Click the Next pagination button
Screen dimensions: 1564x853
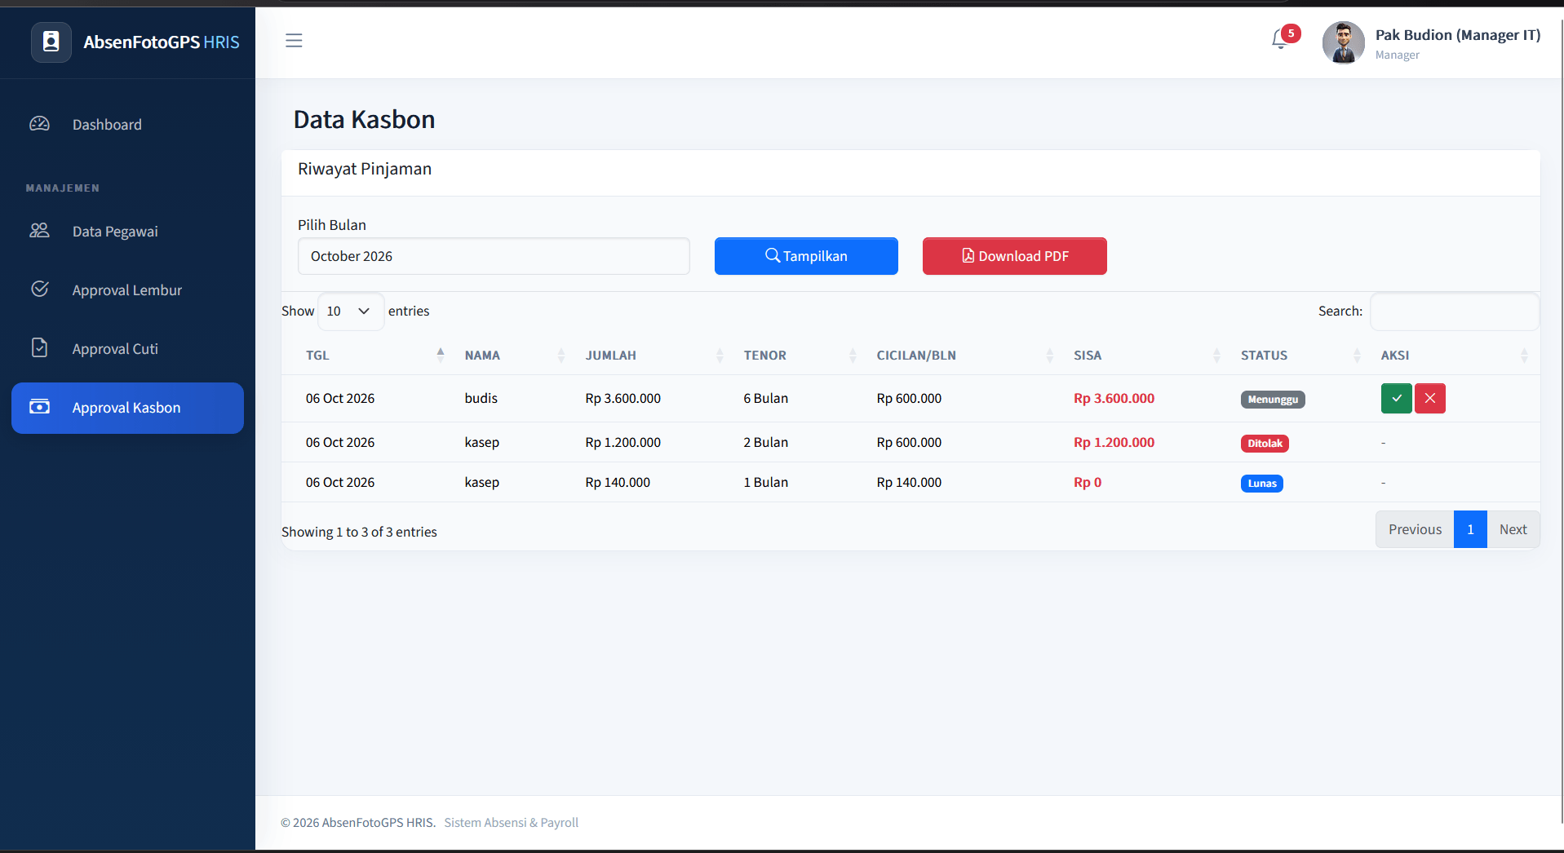coord(1513,529)
